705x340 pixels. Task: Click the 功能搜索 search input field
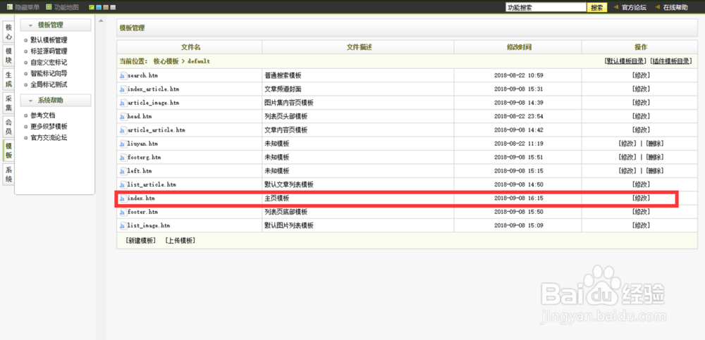click(546, 7)
